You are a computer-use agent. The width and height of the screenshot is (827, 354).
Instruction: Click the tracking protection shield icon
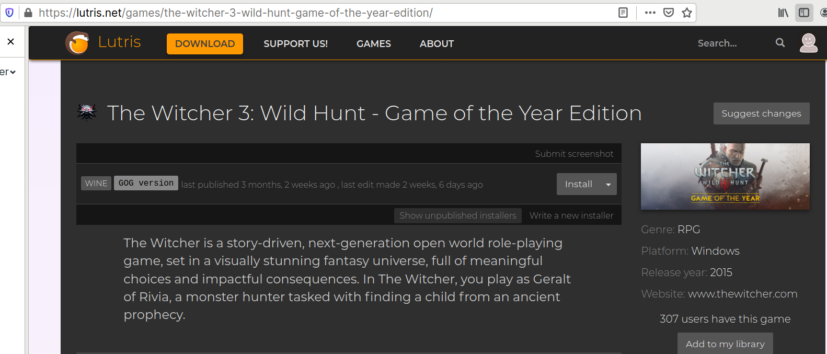pos(9,13)
